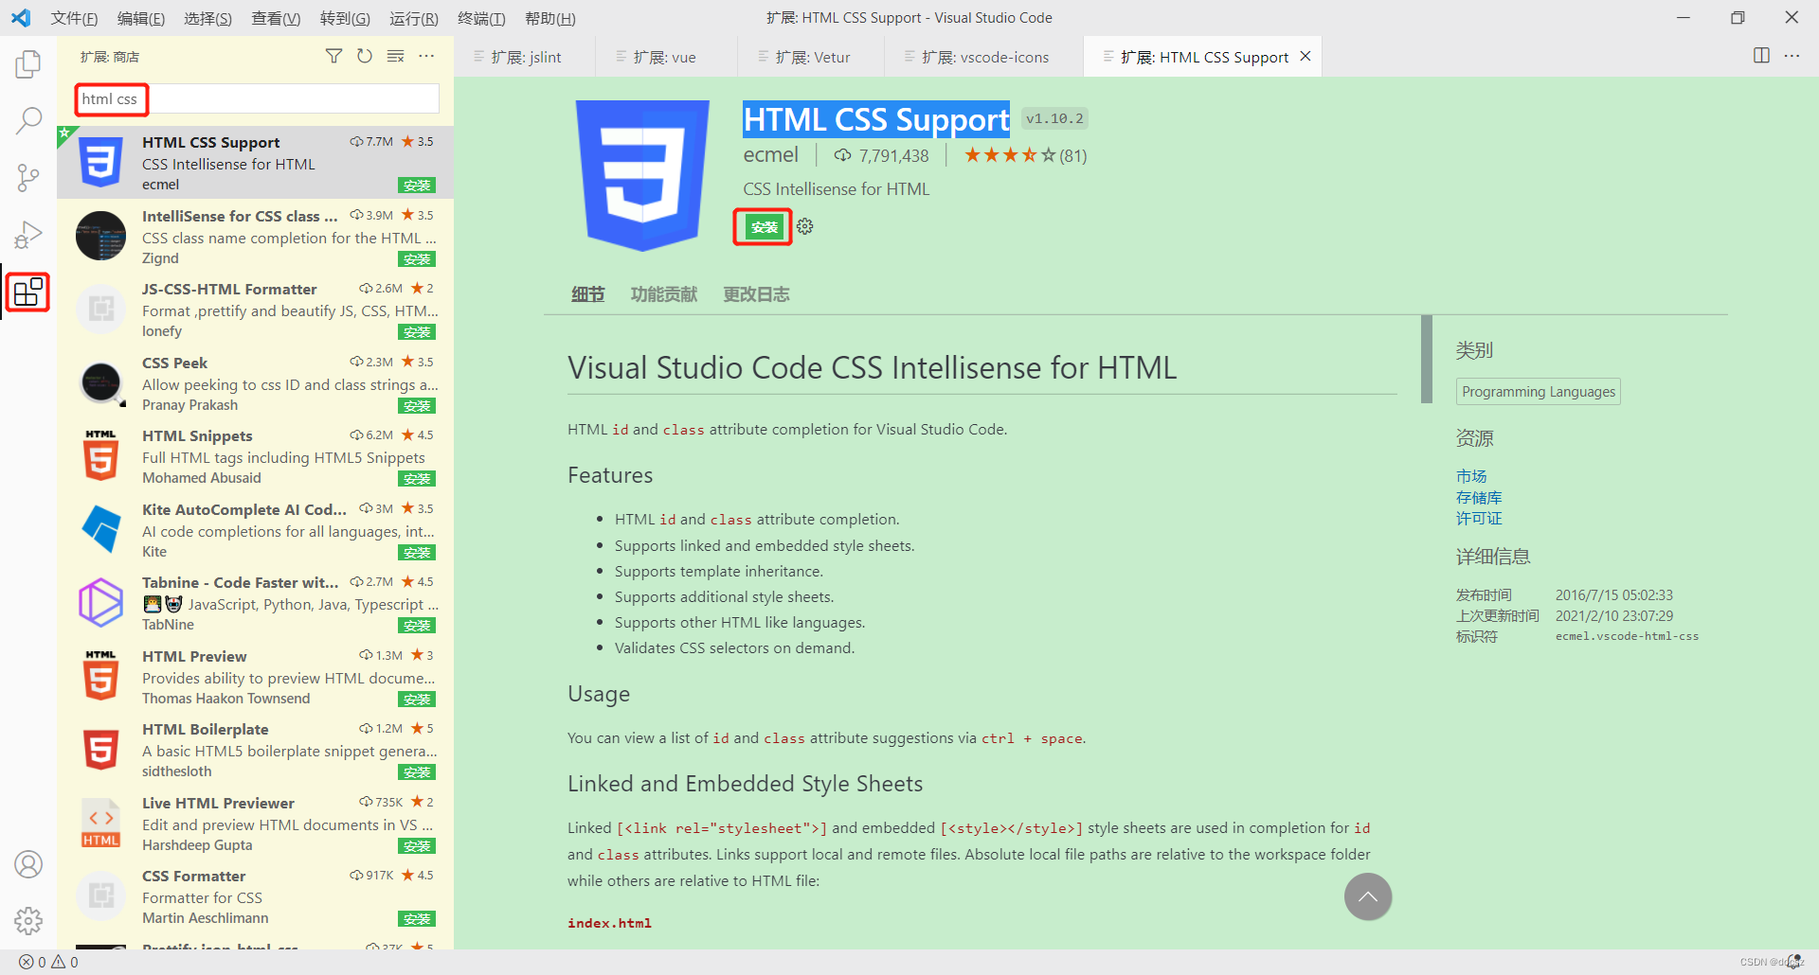Viewport: 1819px width, 975px height.
Task: Click the star rating (81)
Action: [1025, 155]
